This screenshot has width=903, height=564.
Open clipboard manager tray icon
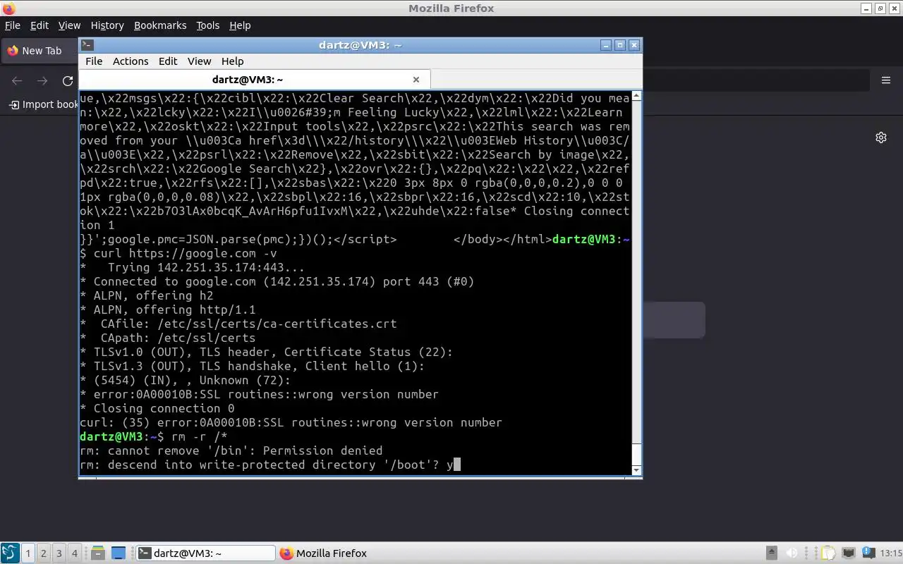(830, 553)
